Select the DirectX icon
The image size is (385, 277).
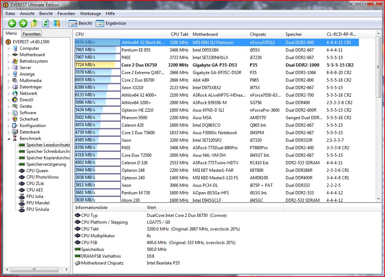click(15, 100)
